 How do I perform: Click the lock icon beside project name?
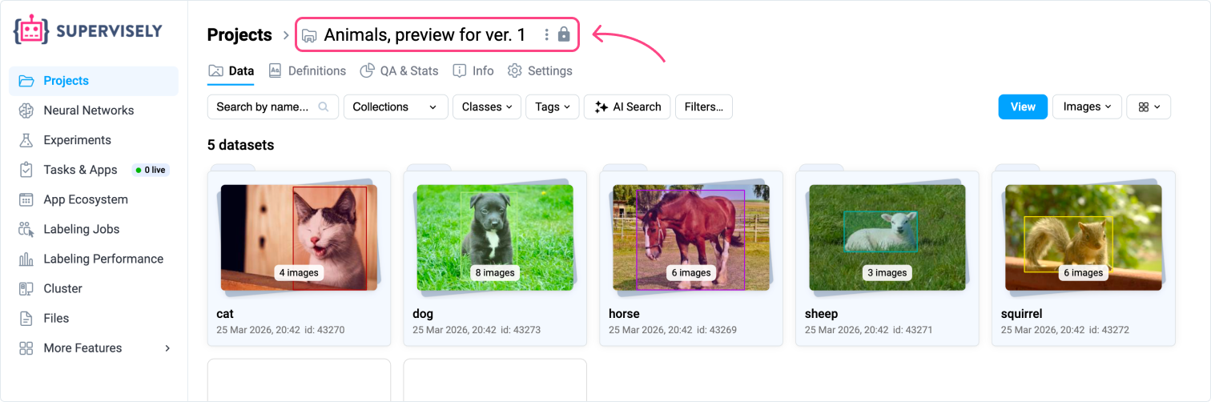pyautogui.click(x=564, y=34)
